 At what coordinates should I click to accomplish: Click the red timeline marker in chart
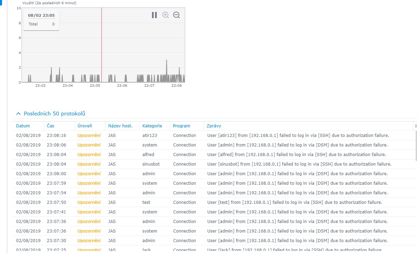pyautogui.click(x=101, y=44)
